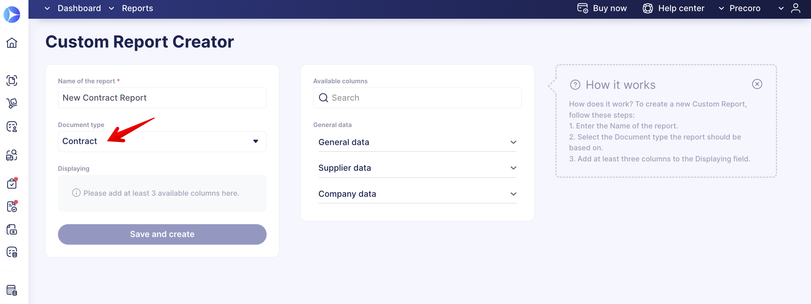Click the Buy now card icon
Viewport: 811px width, 304px height.
(583, 8)
